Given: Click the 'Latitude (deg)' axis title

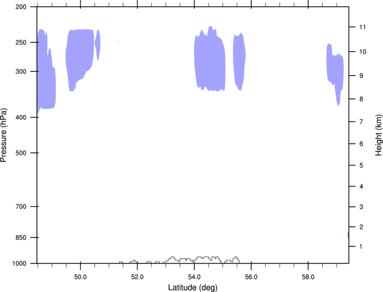Looking at the screenshot, I should [192, 288].
